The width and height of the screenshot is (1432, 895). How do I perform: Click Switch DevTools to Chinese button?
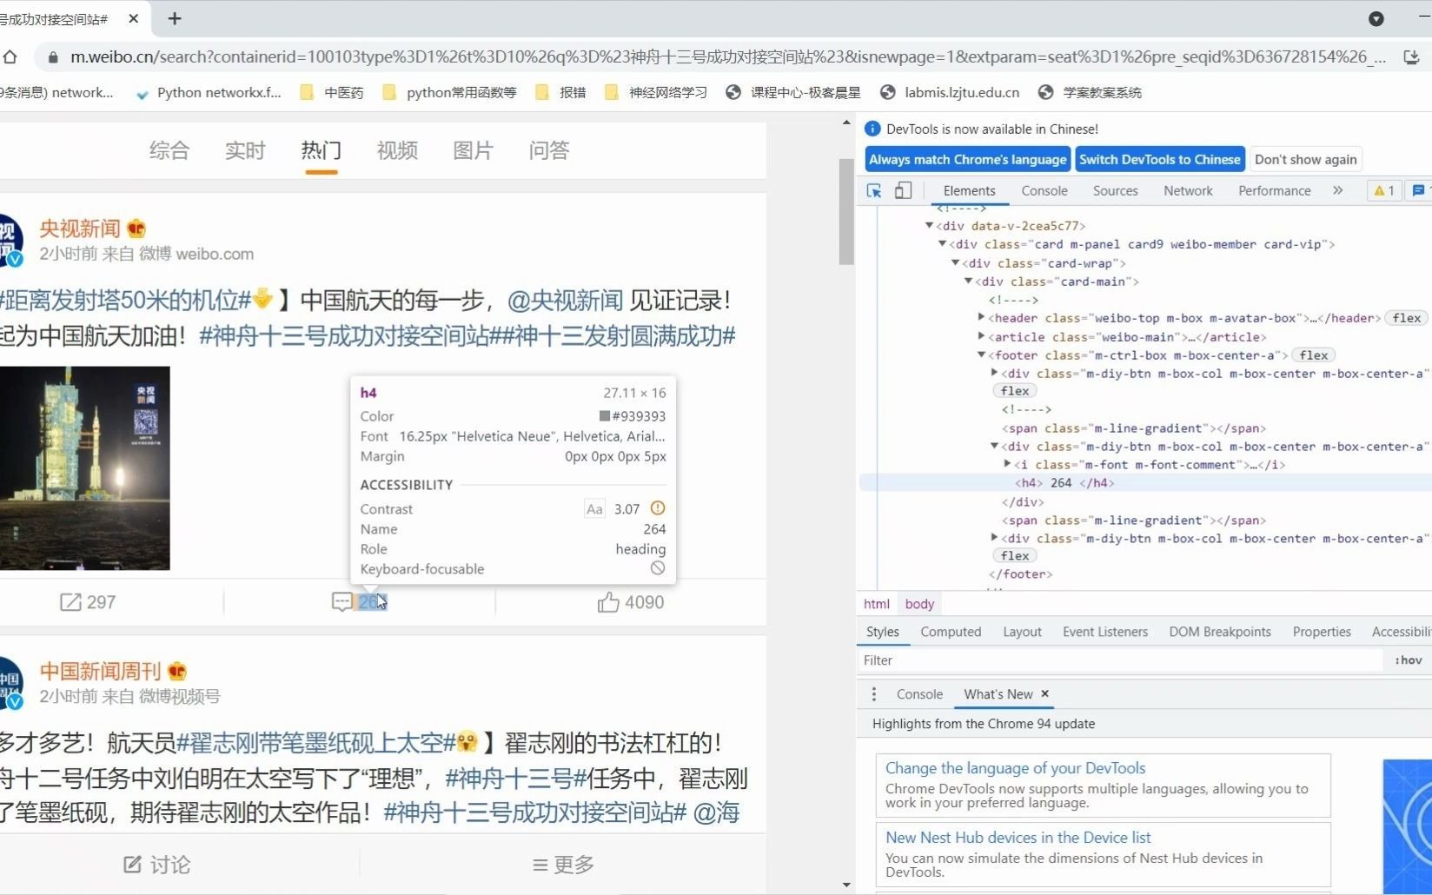coord(1159,159)
